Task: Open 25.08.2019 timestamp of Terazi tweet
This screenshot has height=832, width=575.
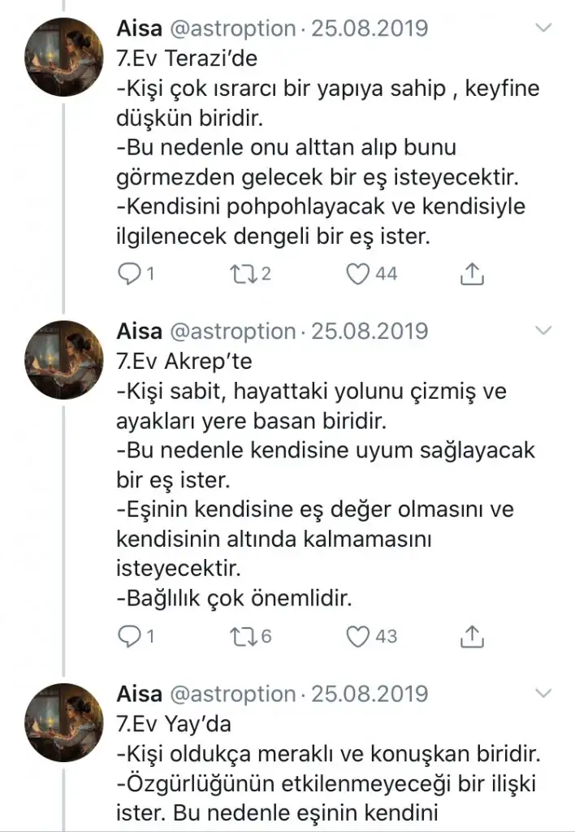Action: 370,28
